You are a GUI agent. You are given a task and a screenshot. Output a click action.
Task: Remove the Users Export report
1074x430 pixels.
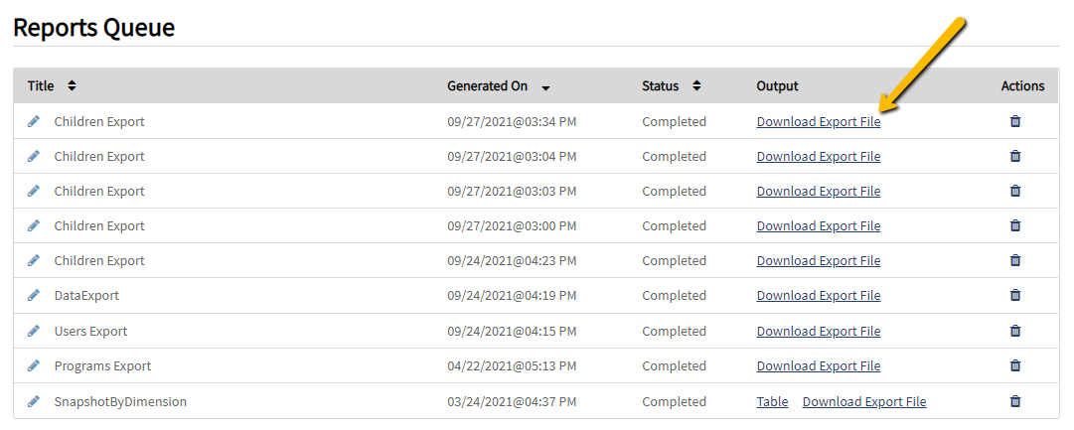[1015, 331]
